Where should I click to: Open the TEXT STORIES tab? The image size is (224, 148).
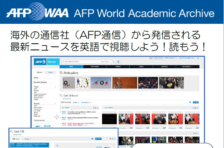95,67
